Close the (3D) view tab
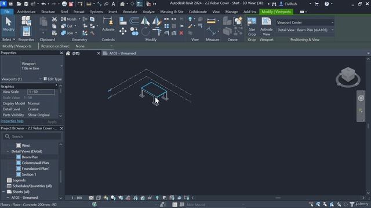Viewport: 371px width, 208px height. click(99, 53)
